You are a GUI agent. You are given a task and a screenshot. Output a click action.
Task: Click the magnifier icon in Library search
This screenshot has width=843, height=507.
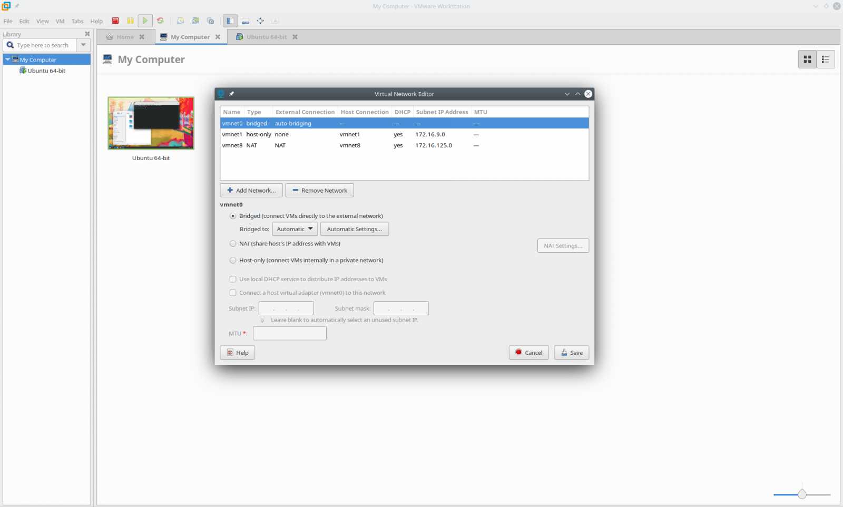pyautogui.click(x=10, y=45)
